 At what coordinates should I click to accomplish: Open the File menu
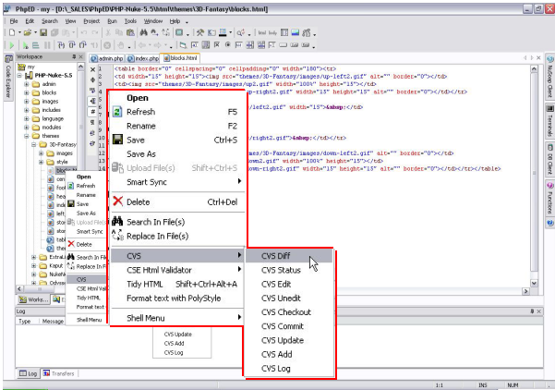coord(14,21)
